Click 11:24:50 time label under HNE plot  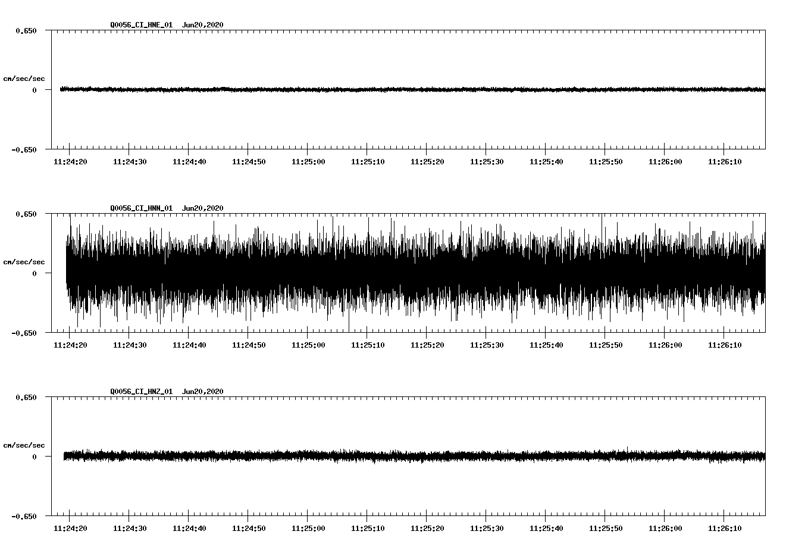(249, 162)
